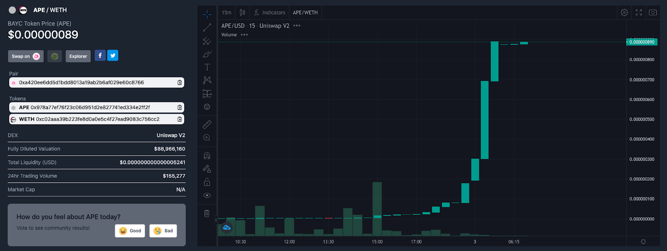Click the Swap on button
Viewport: 667px width, 251px height.
click(26, 56)
